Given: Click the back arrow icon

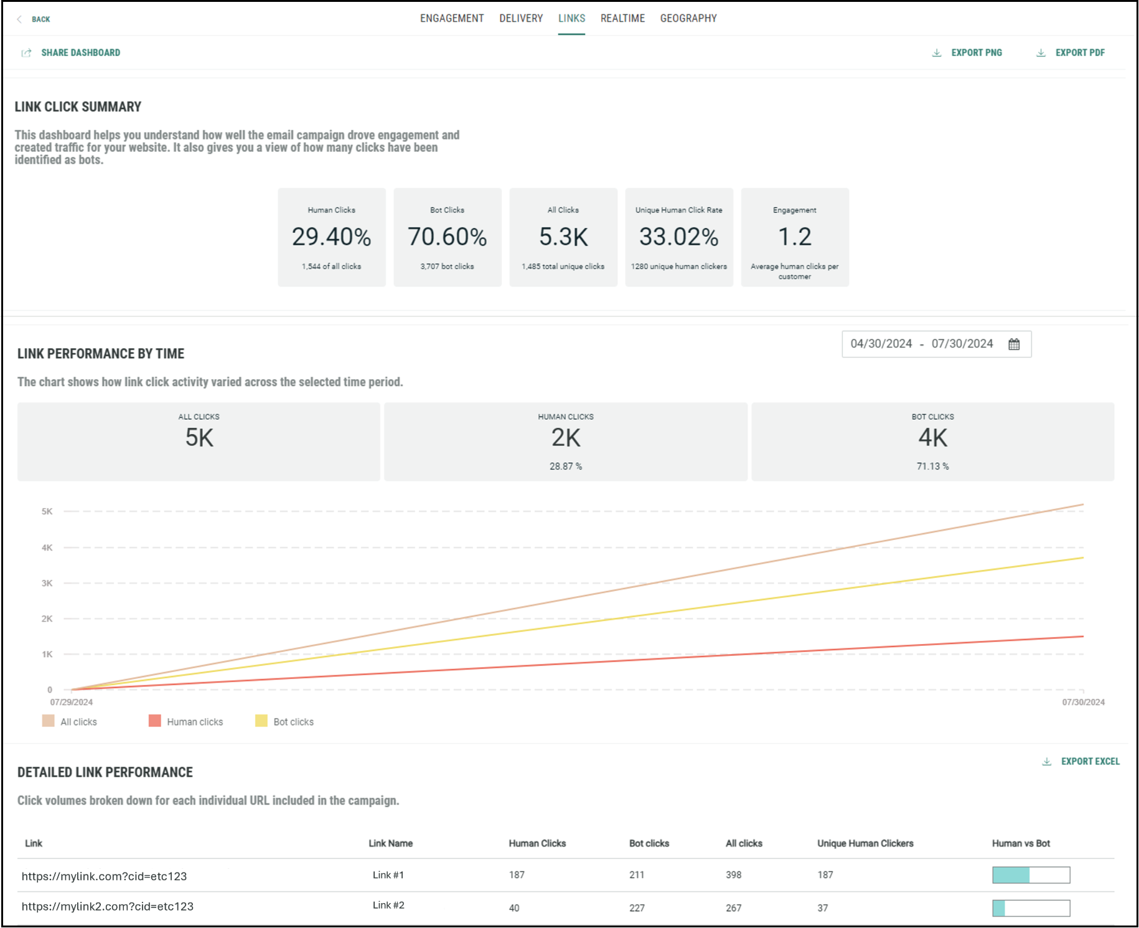Looking at the screenshot, I should click(19, 19).
